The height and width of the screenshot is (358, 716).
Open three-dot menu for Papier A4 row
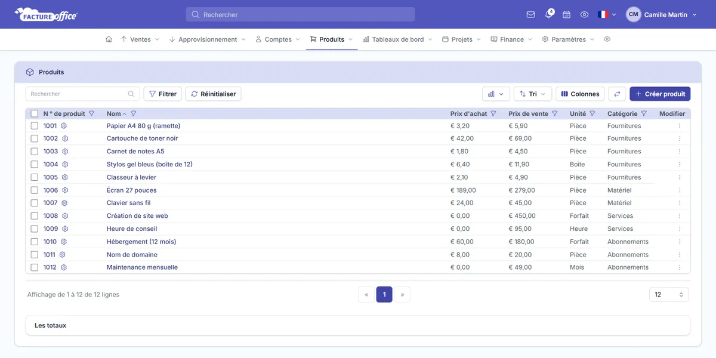pyautogui.click(x=680, y=126)
